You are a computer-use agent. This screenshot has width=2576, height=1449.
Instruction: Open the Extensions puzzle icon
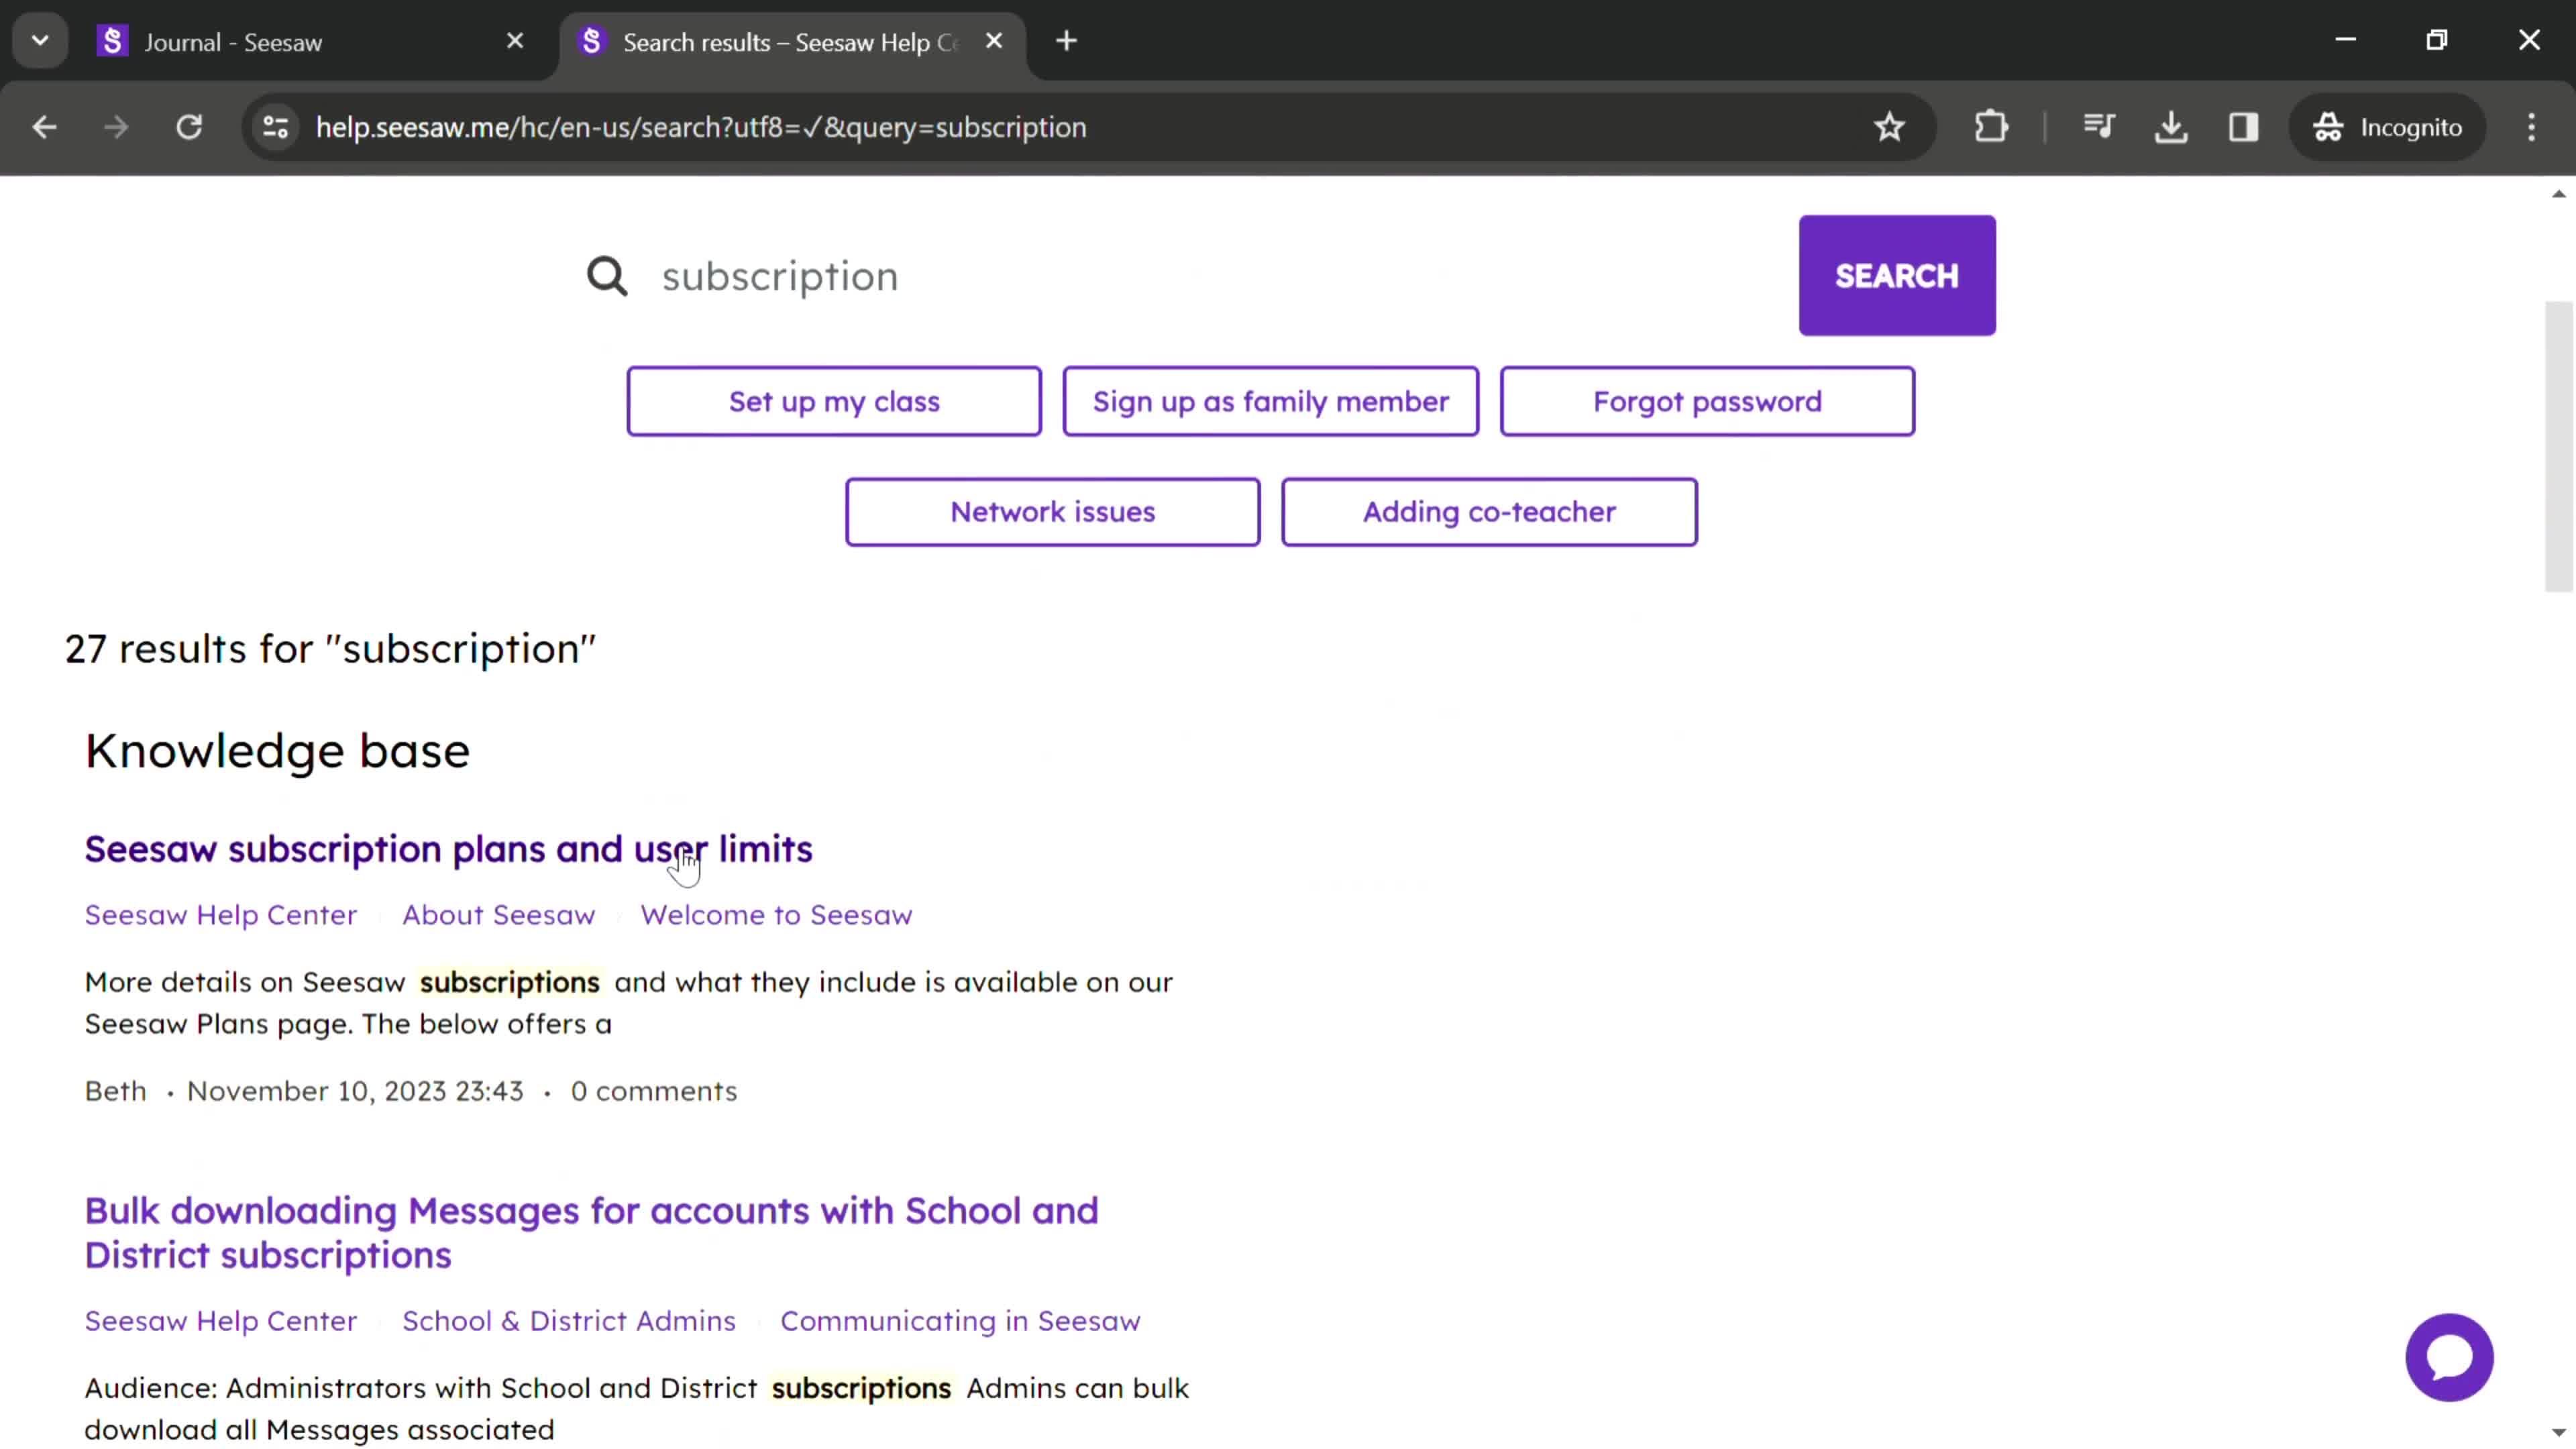pos(1991,127)
